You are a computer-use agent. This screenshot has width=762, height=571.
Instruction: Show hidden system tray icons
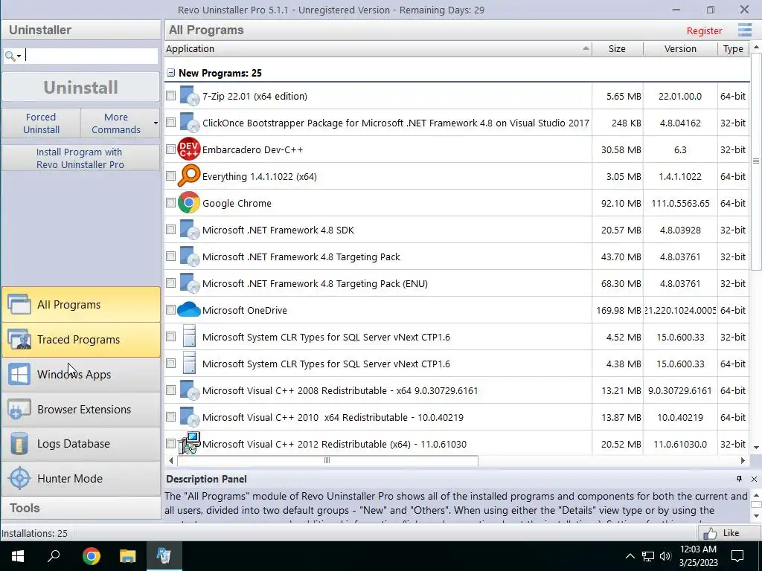click(630, 556)
